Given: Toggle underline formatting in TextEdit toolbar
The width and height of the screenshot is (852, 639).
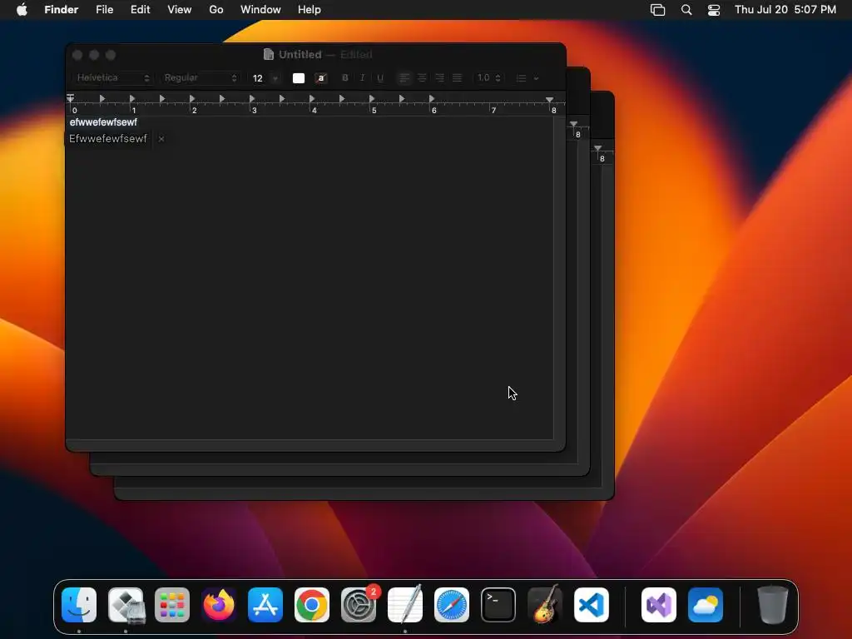Looking at the screenshot, I should (380, 77).
